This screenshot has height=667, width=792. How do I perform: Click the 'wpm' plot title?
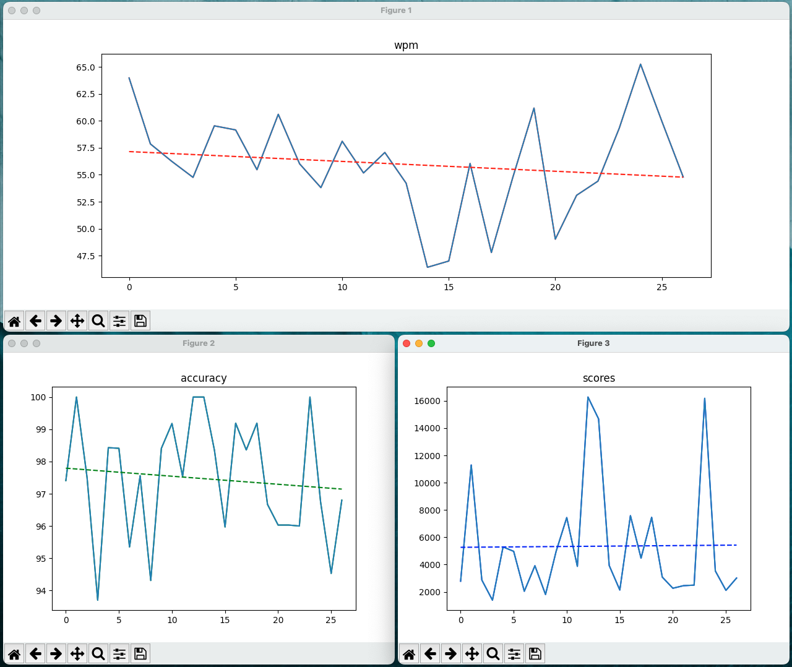(x=407, y=46)
